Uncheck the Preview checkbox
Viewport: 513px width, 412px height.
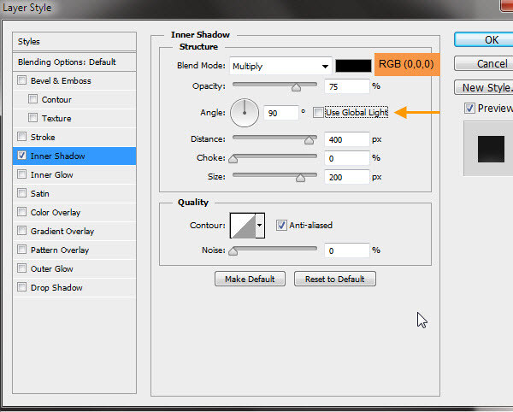(469, 108)
